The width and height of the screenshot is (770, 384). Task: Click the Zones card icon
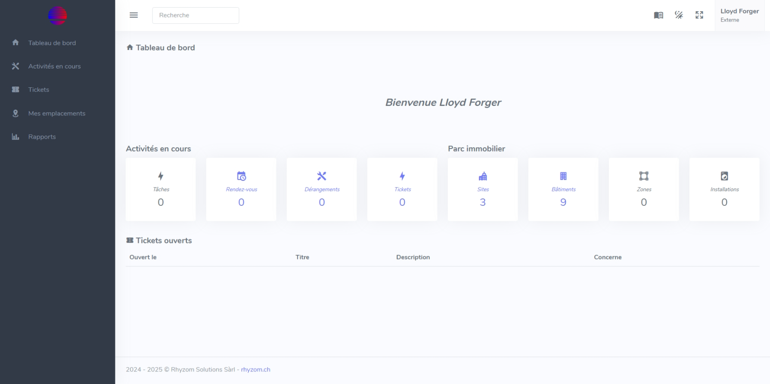pyautogui.click(x=644, y=176)
